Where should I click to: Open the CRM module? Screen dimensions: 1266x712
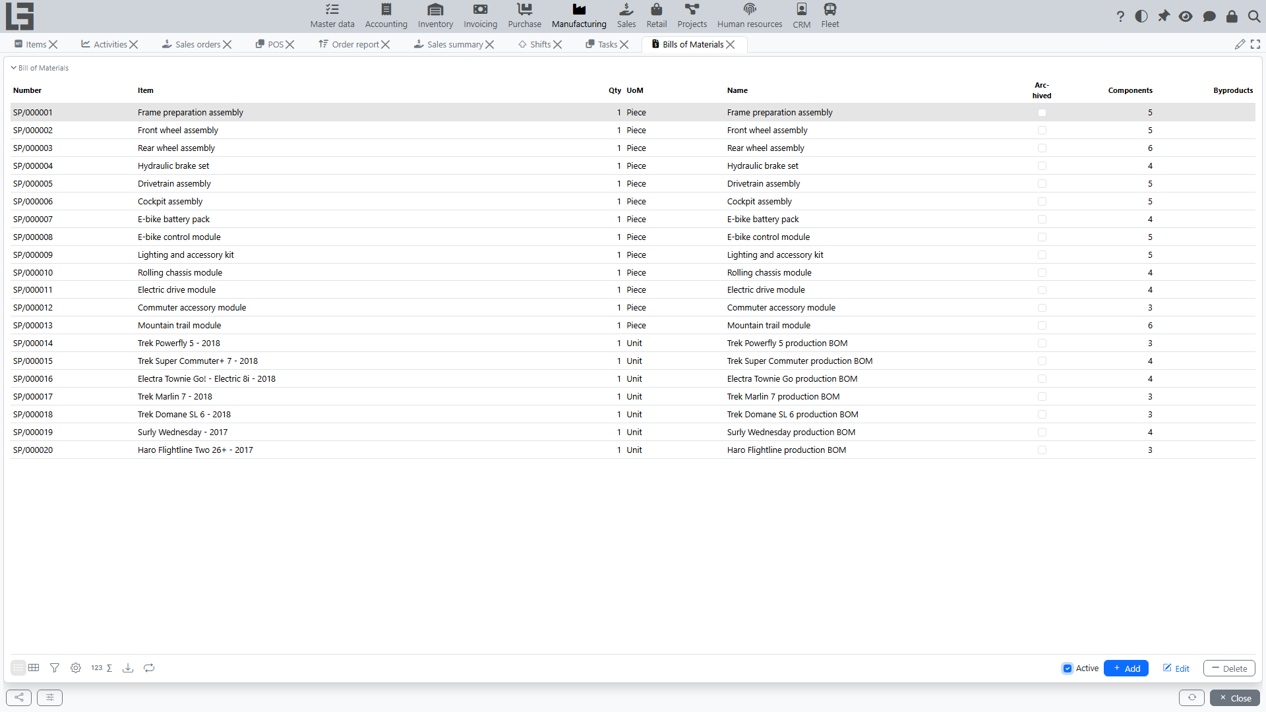click(802, 16)
